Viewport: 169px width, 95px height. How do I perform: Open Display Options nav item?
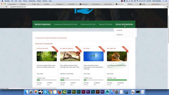pos(105,24)
